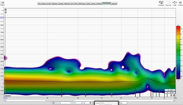Open the Controls gear icon
Screen dimensions: 183x105
[x=180, y=2]
